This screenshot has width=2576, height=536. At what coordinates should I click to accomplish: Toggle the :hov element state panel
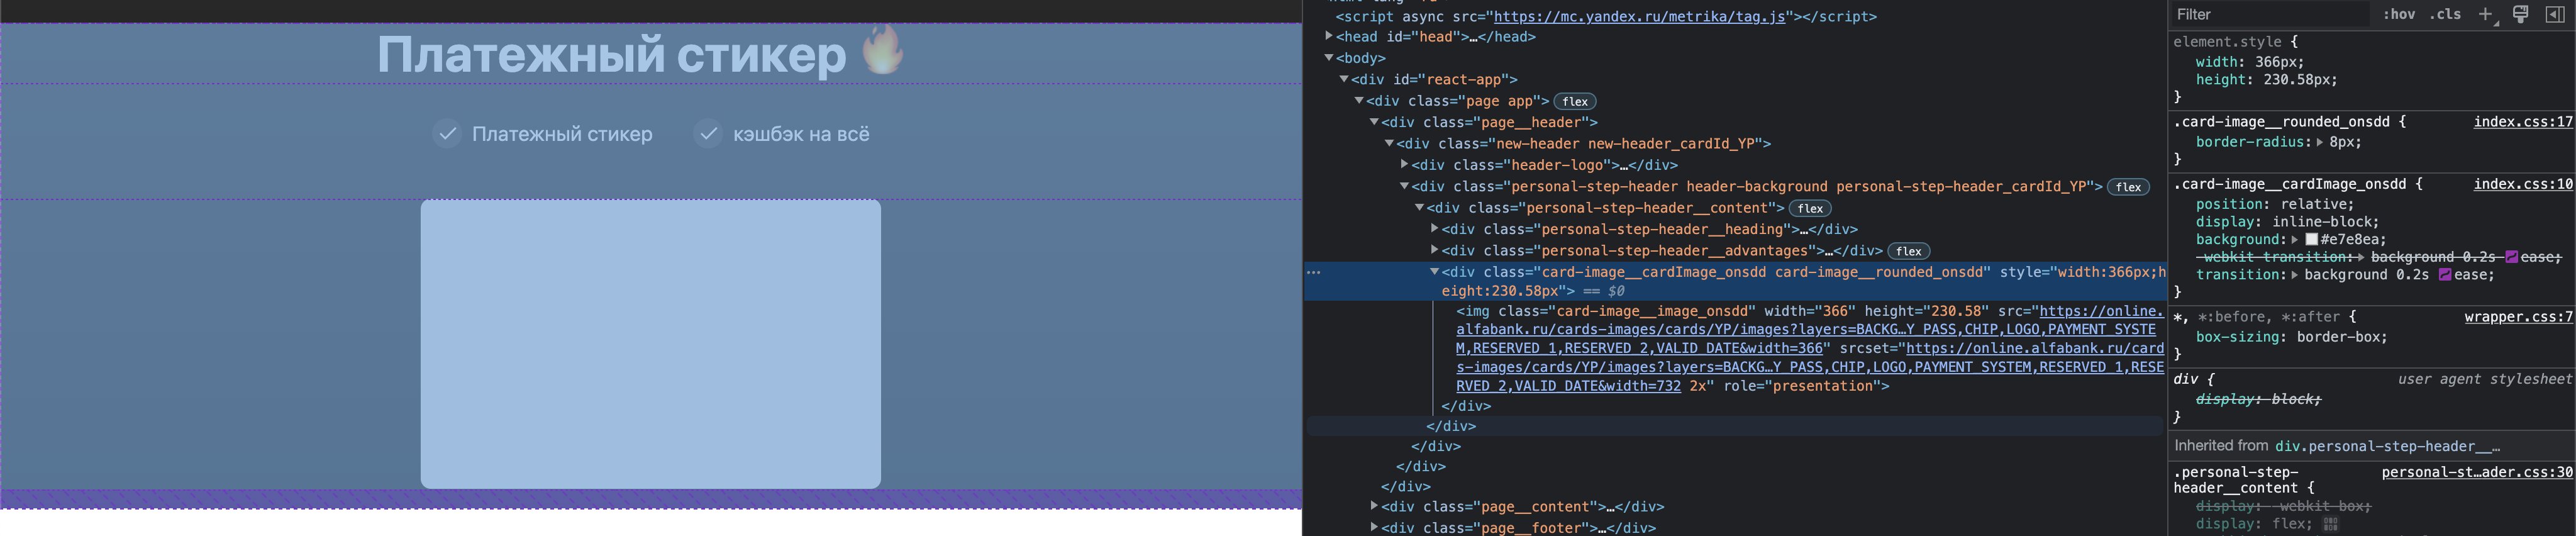click(x=2398, y=14)
